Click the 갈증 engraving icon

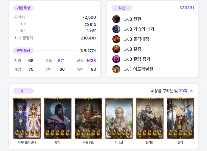[116, 49]
